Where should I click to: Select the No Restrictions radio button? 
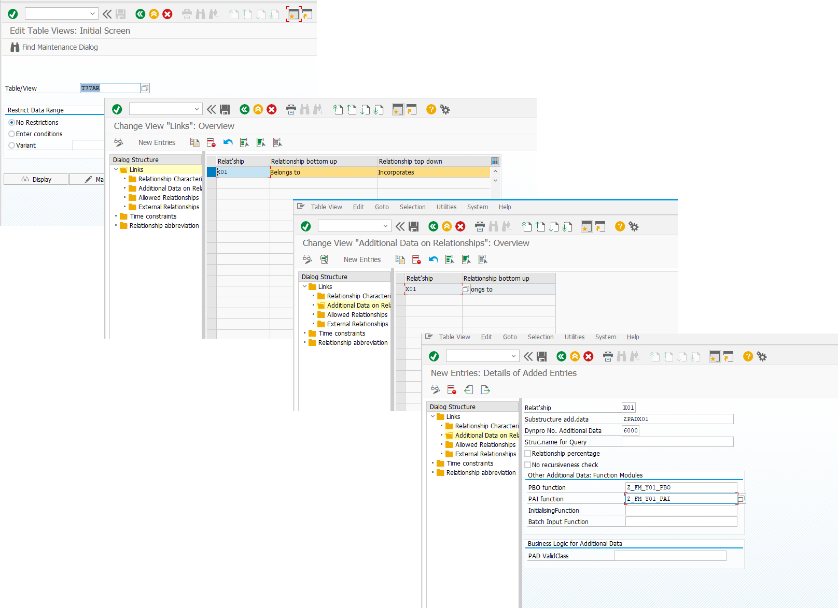11,123
